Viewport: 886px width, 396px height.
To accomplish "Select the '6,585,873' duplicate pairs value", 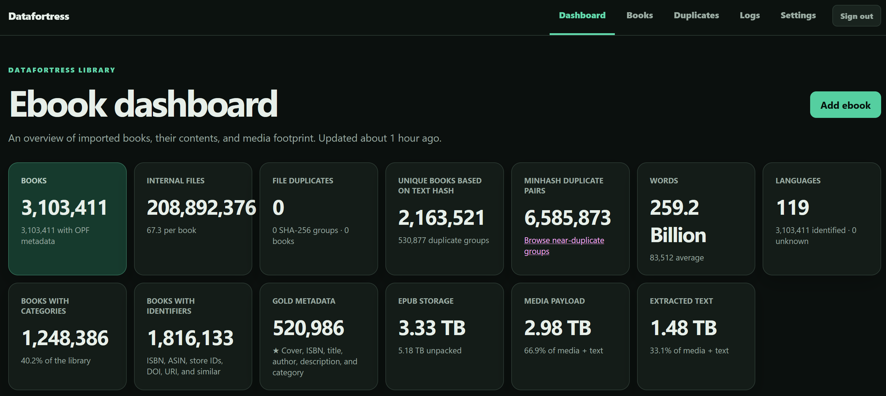I will pyautogui.click(x=568, y=217).
